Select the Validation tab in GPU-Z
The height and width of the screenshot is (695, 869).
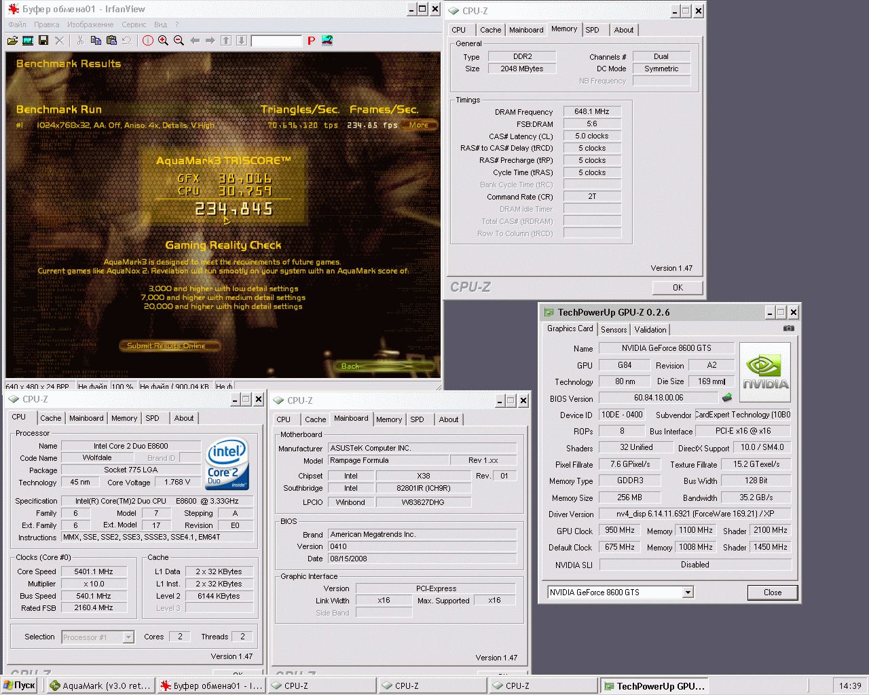coord(650,330)
